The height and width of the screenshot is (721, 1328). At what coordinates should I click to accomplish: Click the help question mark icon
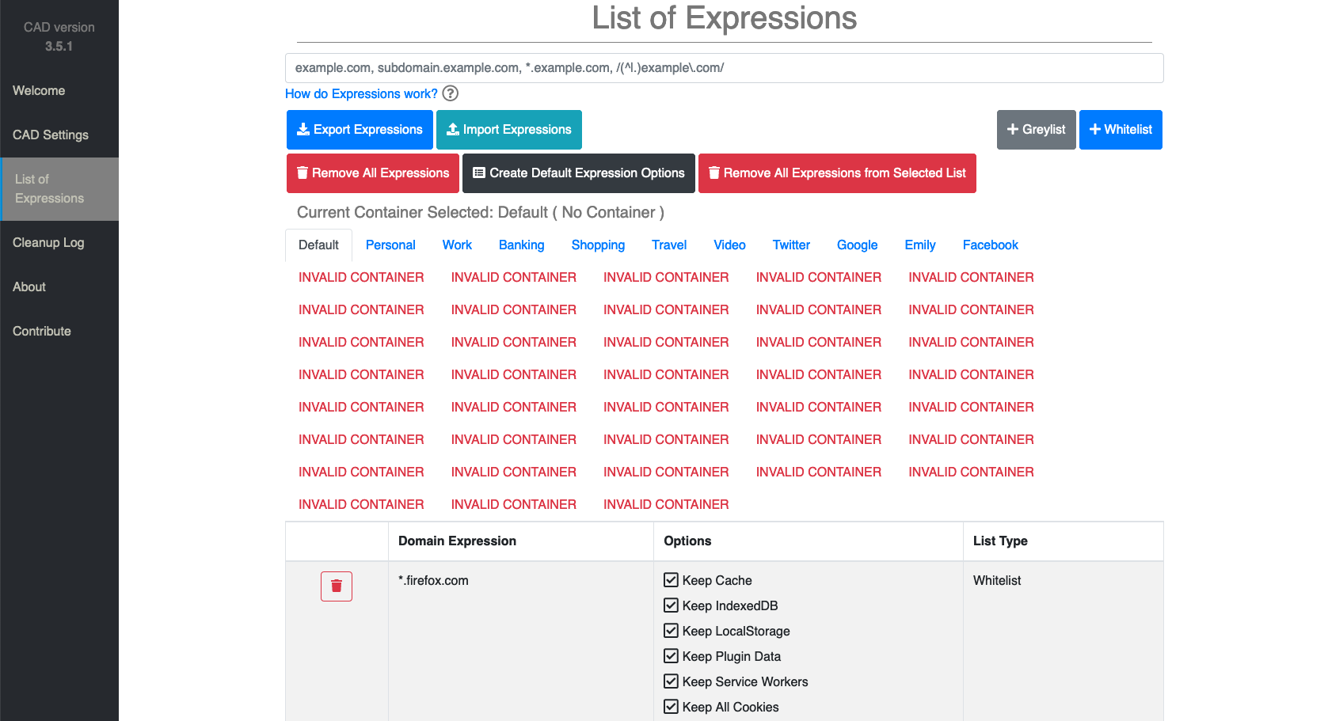[450, 93]
